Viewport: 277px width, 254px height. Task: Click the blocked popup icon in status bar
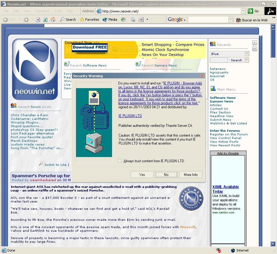(218, 250)
